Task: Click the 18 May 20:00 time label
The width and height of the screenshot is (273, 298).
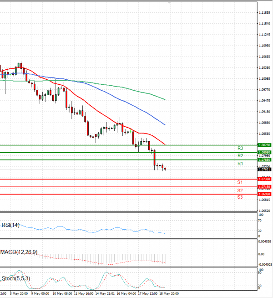Action: point(169,293)
